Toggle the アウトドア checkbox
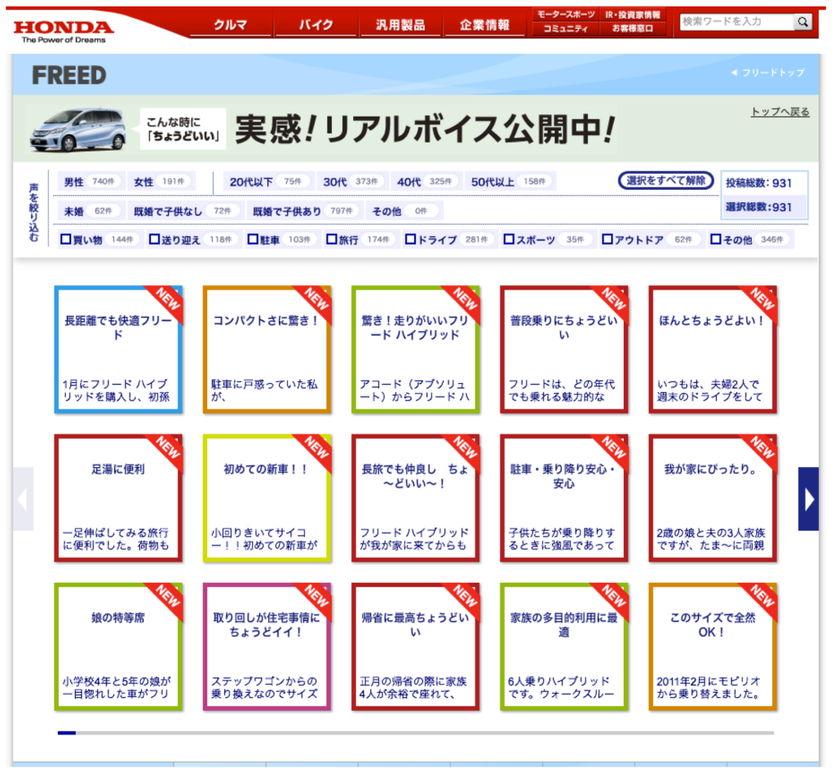Viewport: 835px width, 776px height. click(607, 240)
